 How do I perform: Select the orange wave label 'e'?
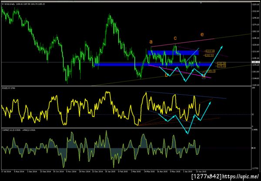[x=202, y=34]
